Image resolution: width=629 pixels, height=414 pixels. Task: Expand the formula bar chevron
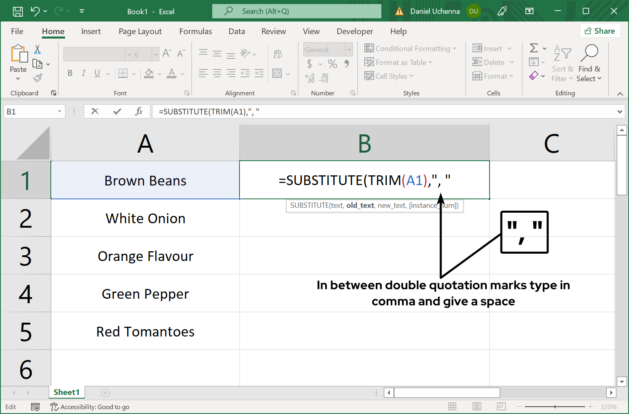[x=620, y=112]
